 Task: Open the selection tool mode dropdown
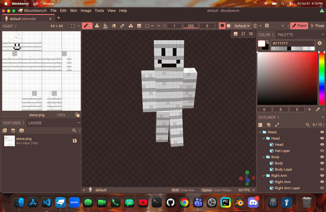(152, 26)
